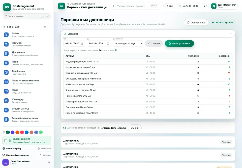Viewport: 242px width, 168px height.
Task: Enable the Складов режим checkbox
Action: pyautogui.click(x=6, y=141)
